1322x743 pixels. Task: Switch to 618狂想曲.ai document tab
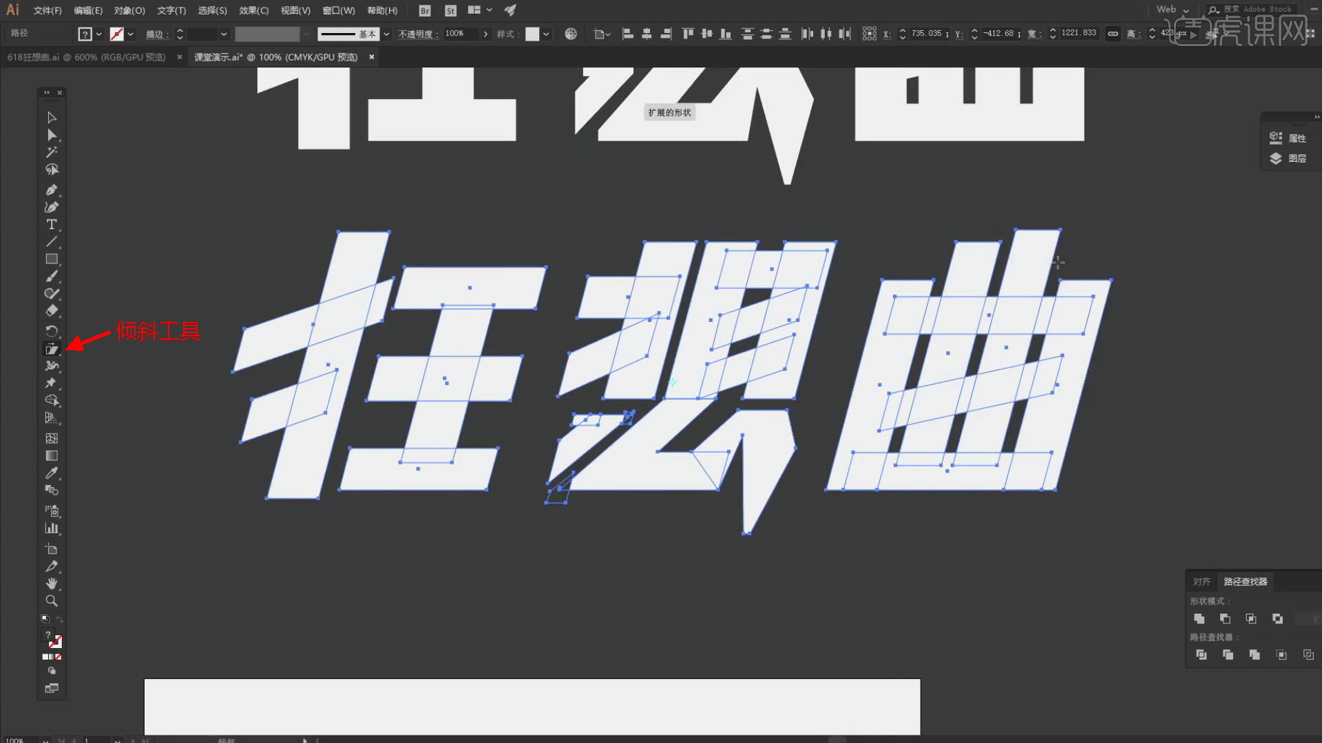click(86, 57)
